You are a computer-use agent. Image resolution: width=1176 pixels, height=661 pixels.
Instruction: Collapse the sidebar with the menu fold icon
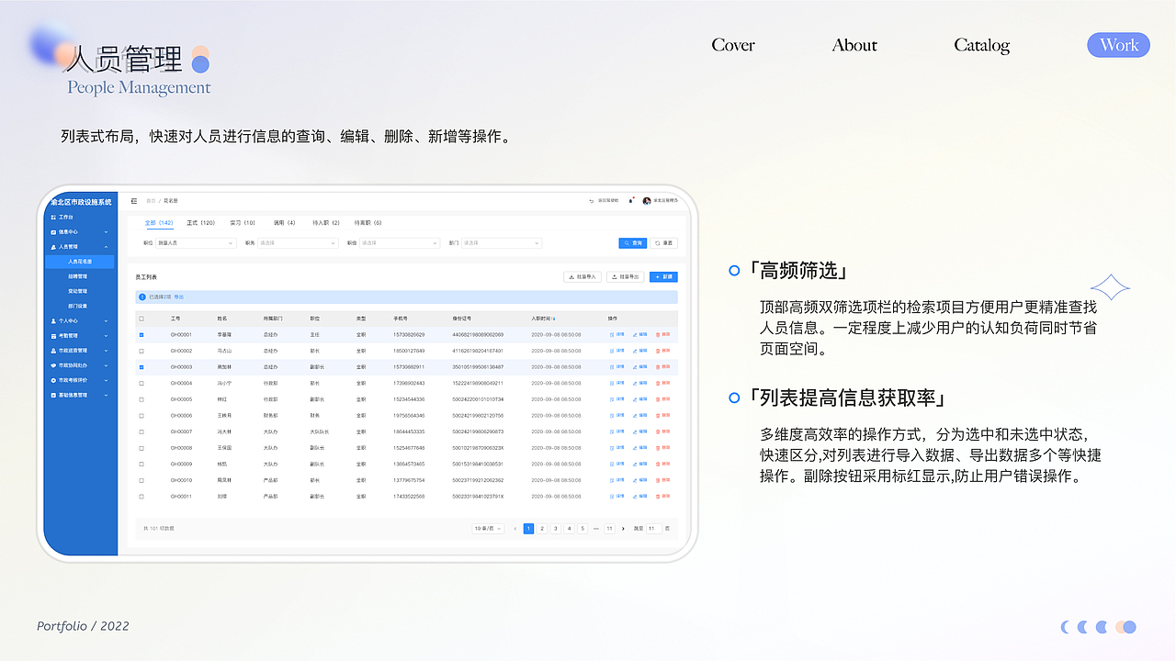[134, 200]
